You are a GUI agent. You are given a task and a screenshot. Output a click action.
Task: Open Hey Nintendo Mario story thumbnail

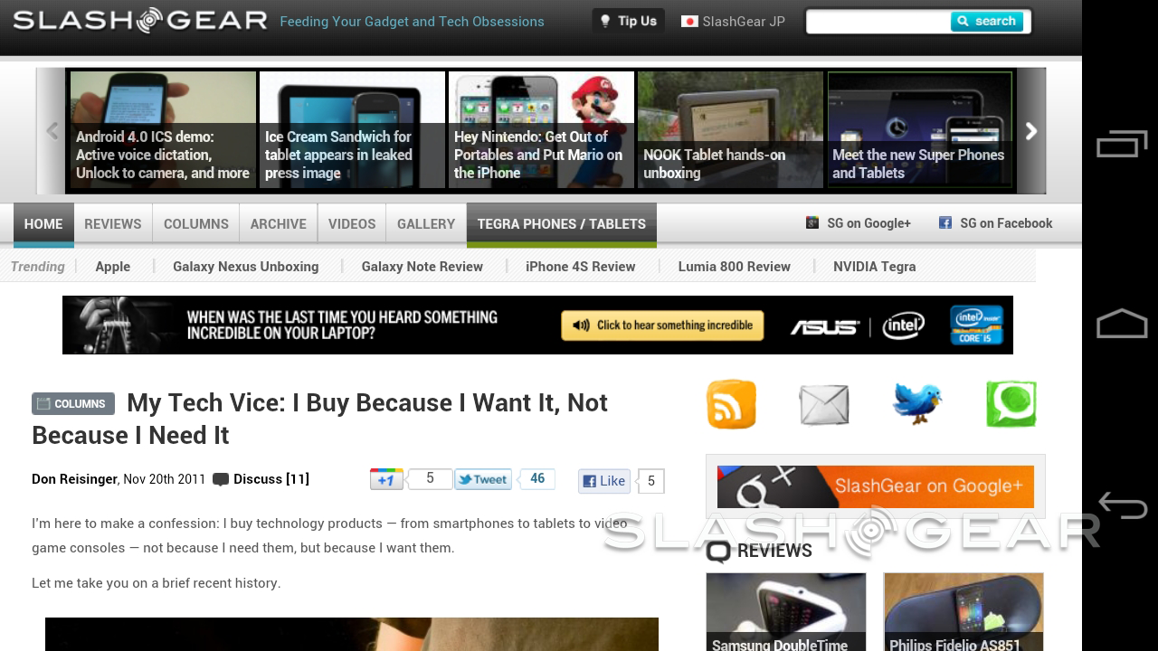[x=542, y=130]
